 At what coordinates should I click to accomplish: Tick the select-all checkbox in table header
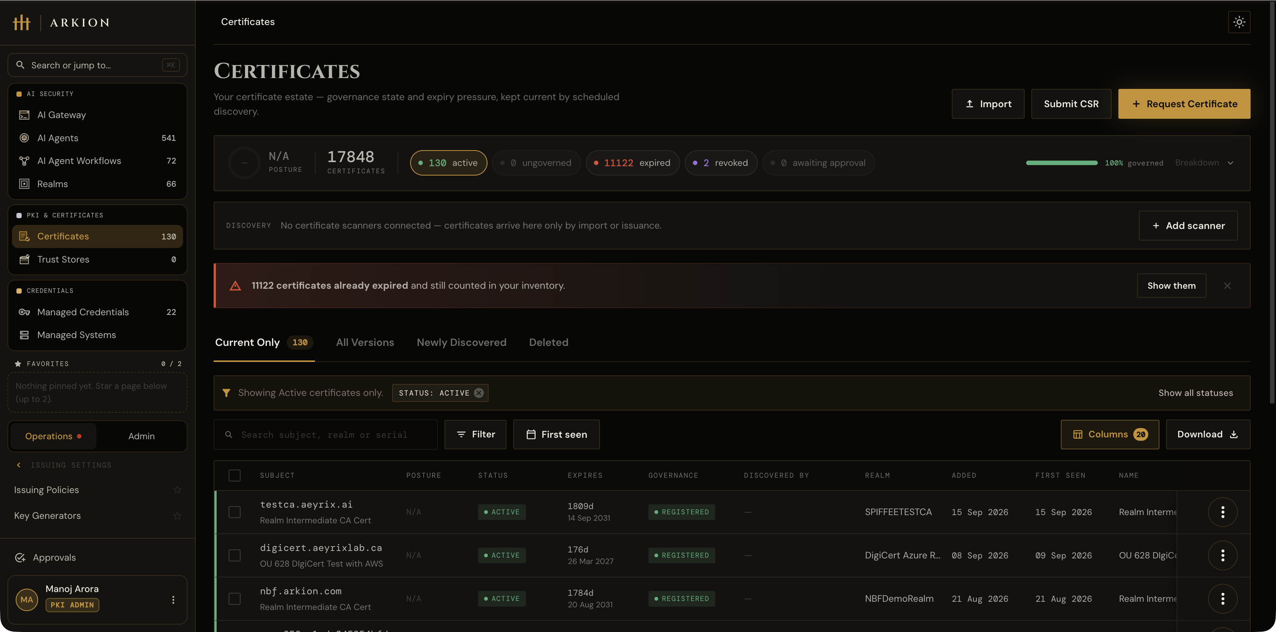tap(234, 475)
